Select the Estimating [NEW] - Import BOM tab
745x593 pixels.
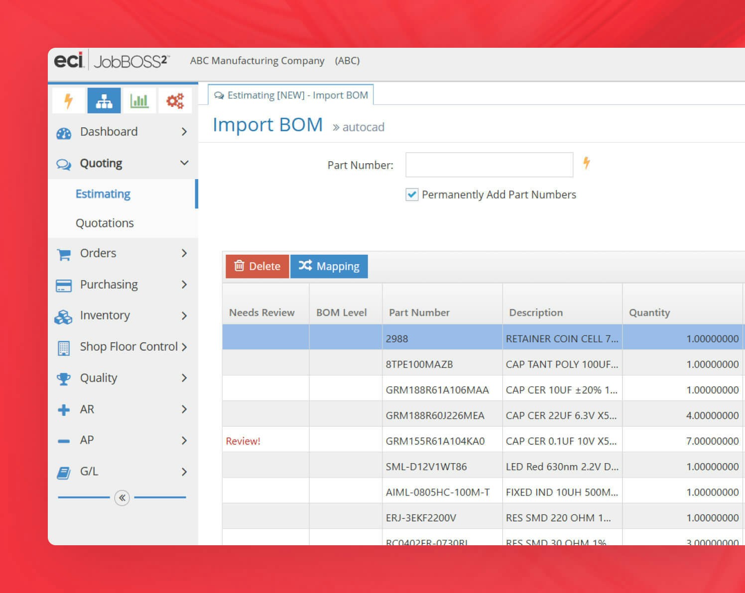pyautogui.click(x=291, y=95)
